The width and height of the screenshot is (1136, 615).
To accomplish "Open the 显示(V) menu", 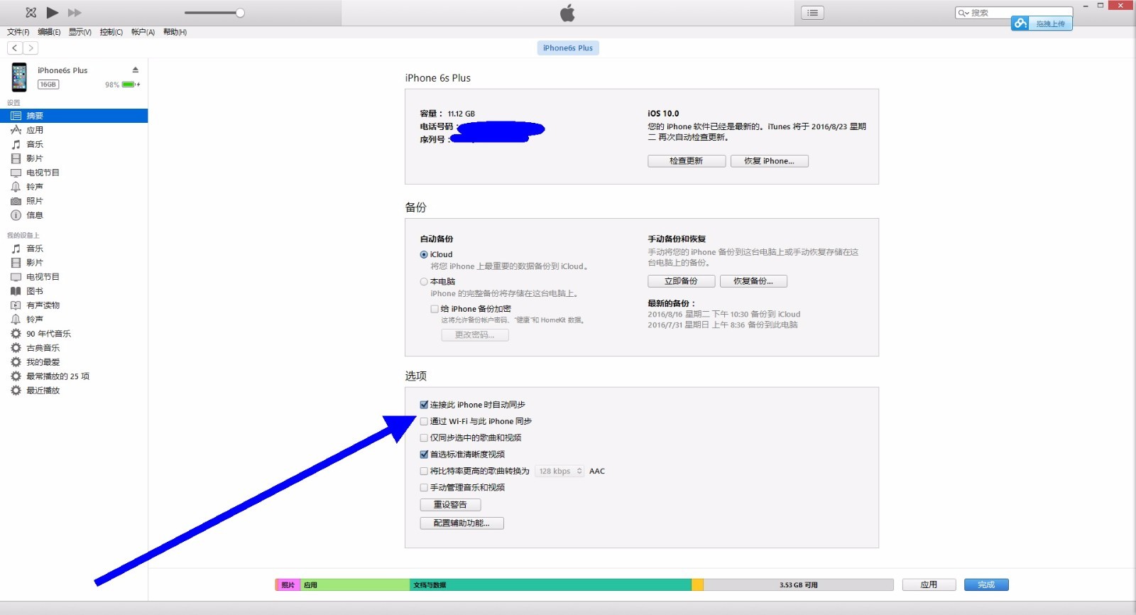I will (80, 32).
